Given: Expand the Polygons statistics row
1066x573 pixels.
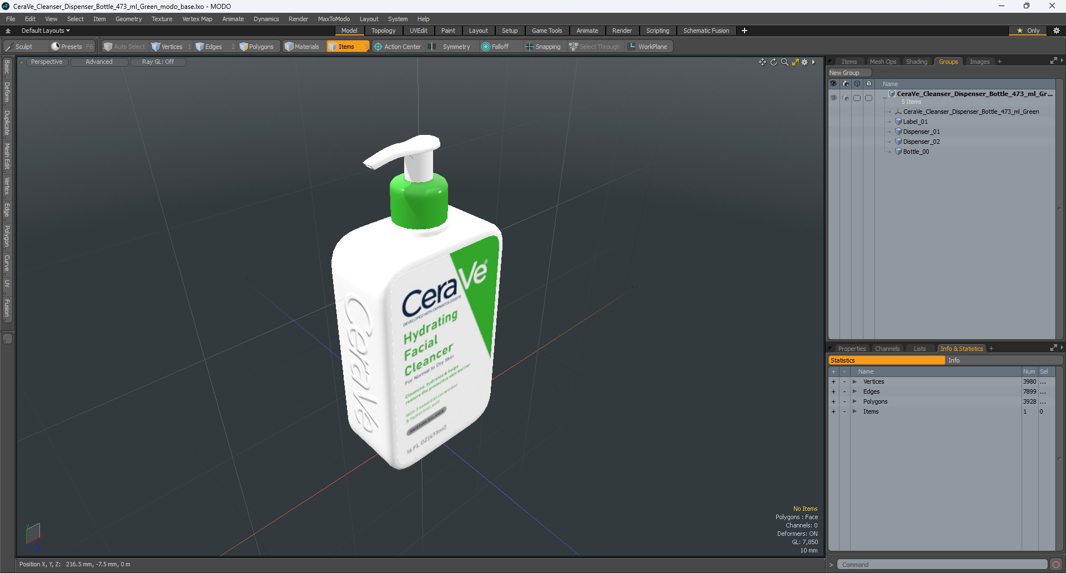Looking at the screenshot, I should 855,402.
